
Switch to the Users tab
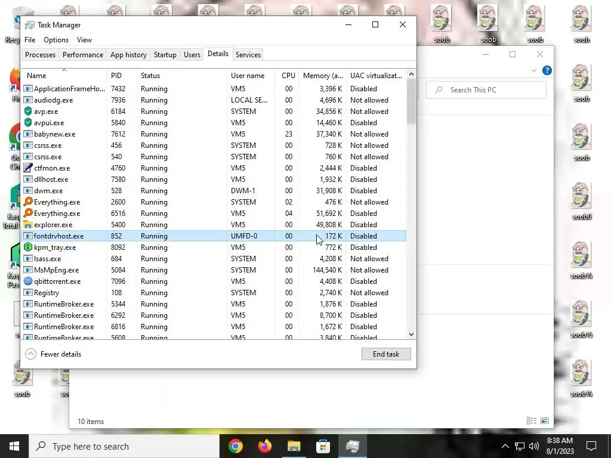point(192,54)
